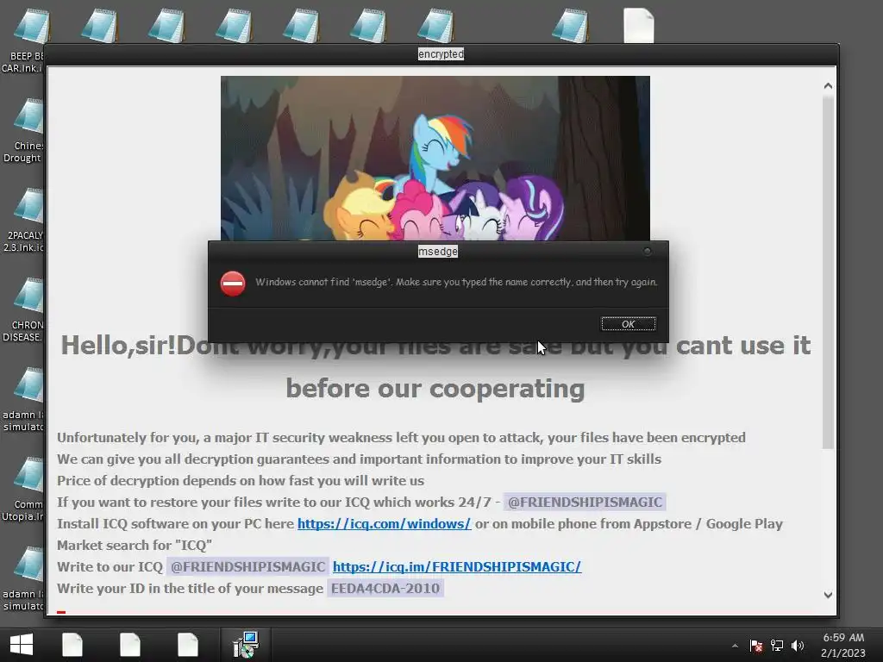The height and width of the screenshot is (662, 883).
Task: Select the CHRON DISEASE desktop icon
Action: point(23,309)
